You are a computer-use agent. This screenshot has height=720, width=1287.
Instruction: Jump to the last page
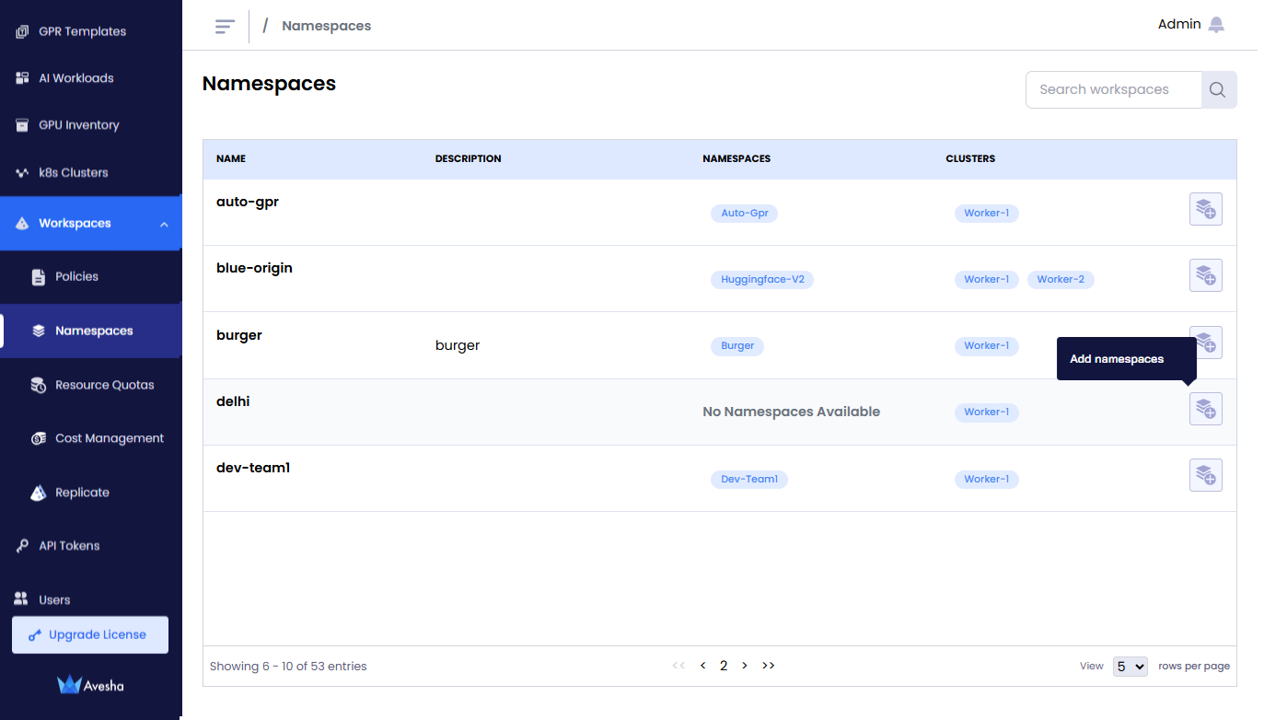tap(769, 666)
